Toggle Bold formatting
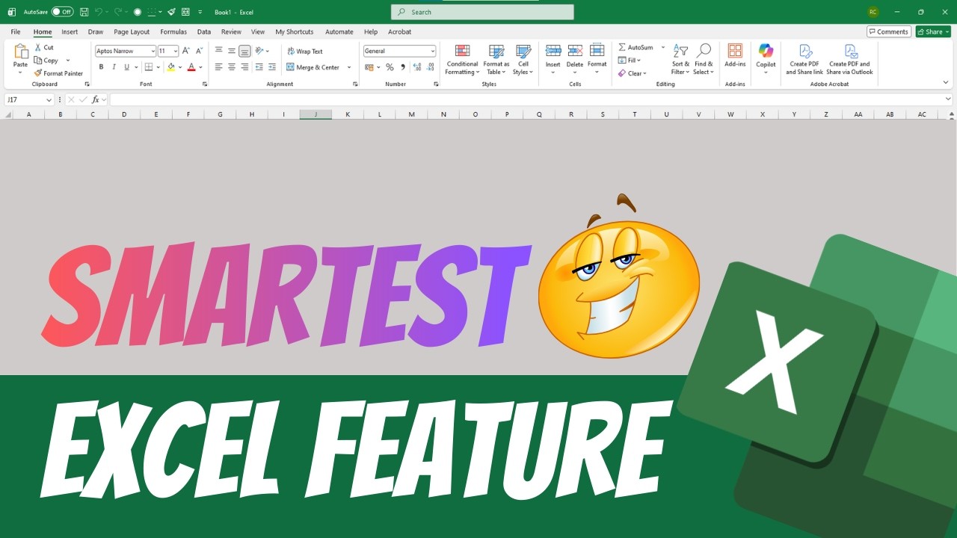 [x=102, y=67]
